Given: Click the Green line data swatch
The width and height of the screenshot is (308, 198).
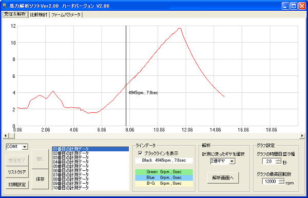Looking at the screenshot, I should (x=164, y=172).
